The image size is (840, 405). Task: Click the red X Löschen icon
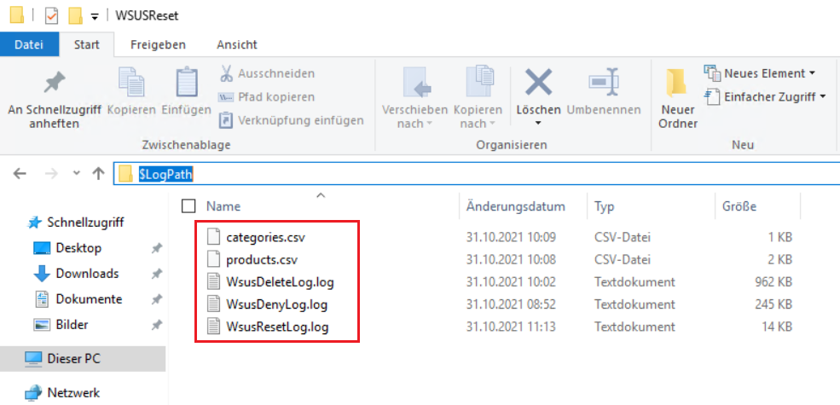(x=538, y=83)
